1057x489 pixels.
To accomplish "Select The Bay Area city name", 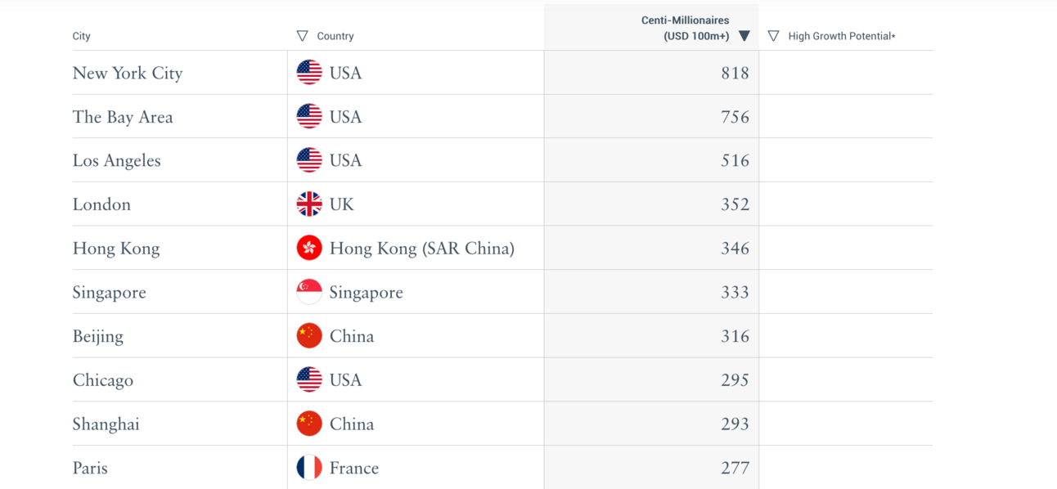I will (x=123, y=117).
